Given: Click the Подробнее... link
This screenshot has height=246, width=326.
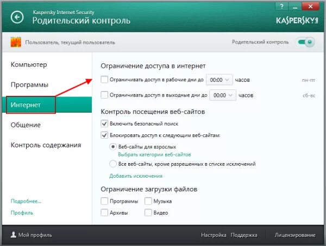Looking at the screenshot, I should point(26,201).
